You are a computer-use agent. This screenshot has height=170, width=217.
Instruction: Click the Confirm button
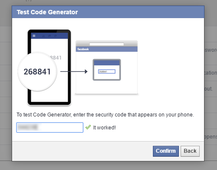[x=166, y=151]
